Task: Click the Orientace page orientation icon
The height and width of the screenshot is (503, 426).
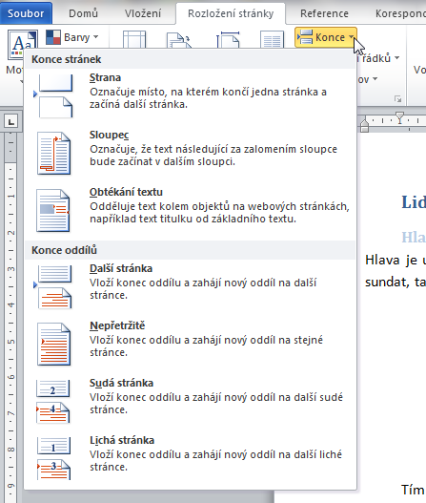Action: coord(179,40)
